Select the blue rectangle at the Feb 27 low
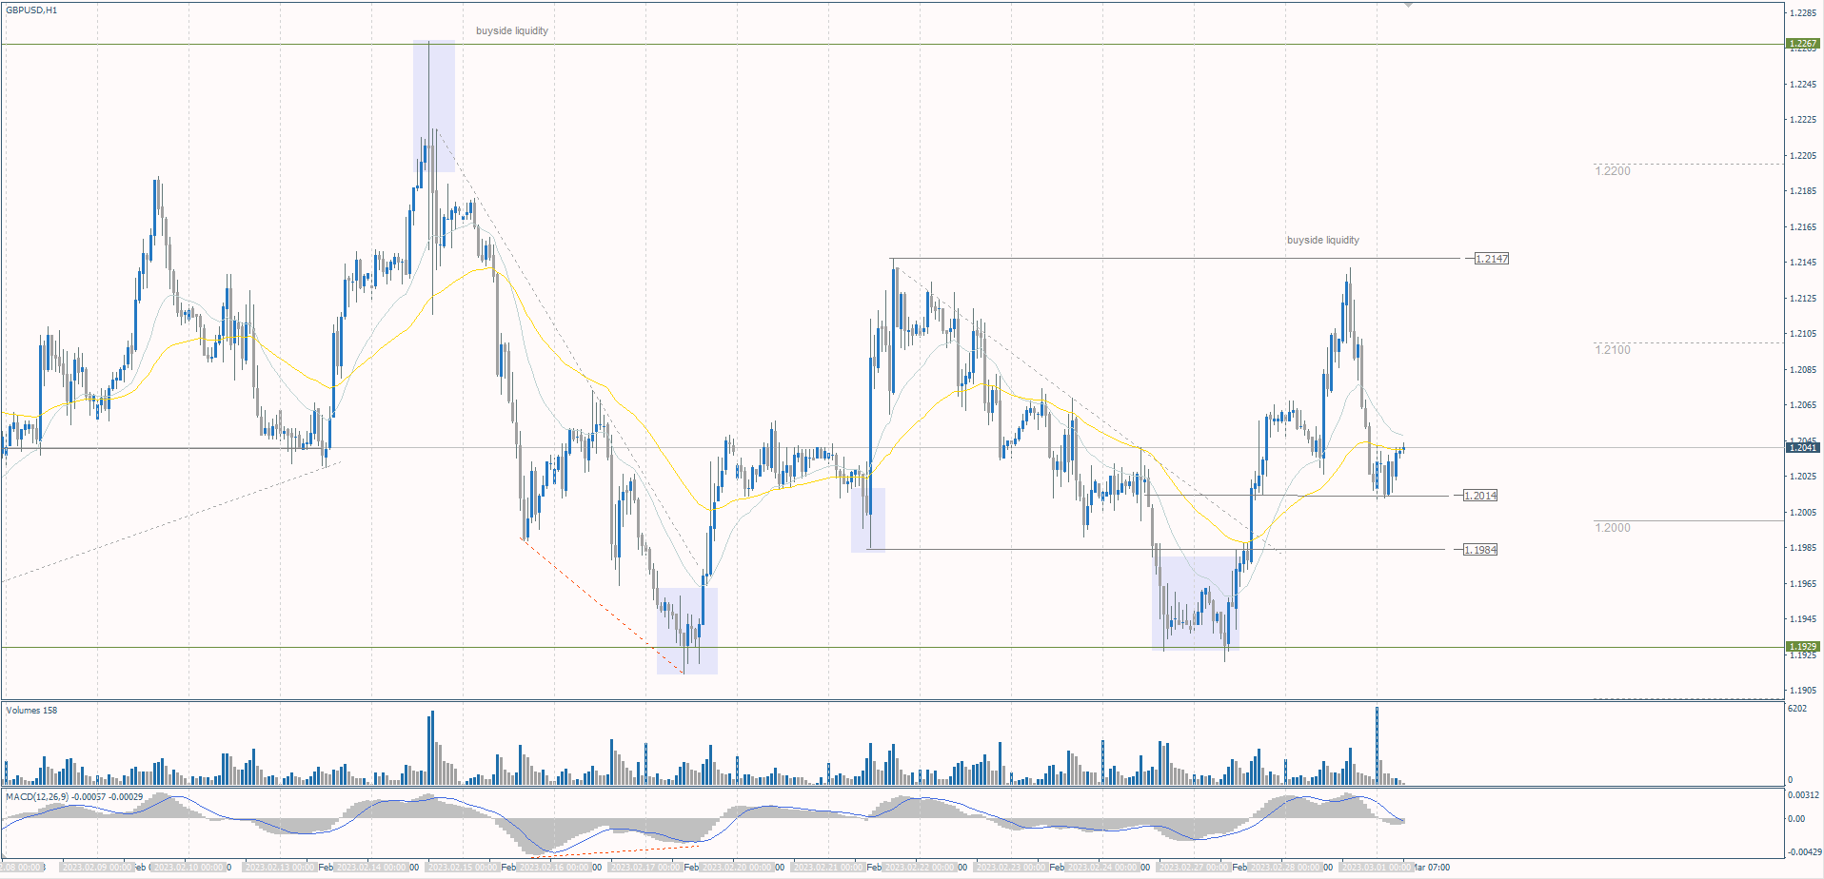This screenshot has height=879, width=1824. click(x=1196, y=603)
